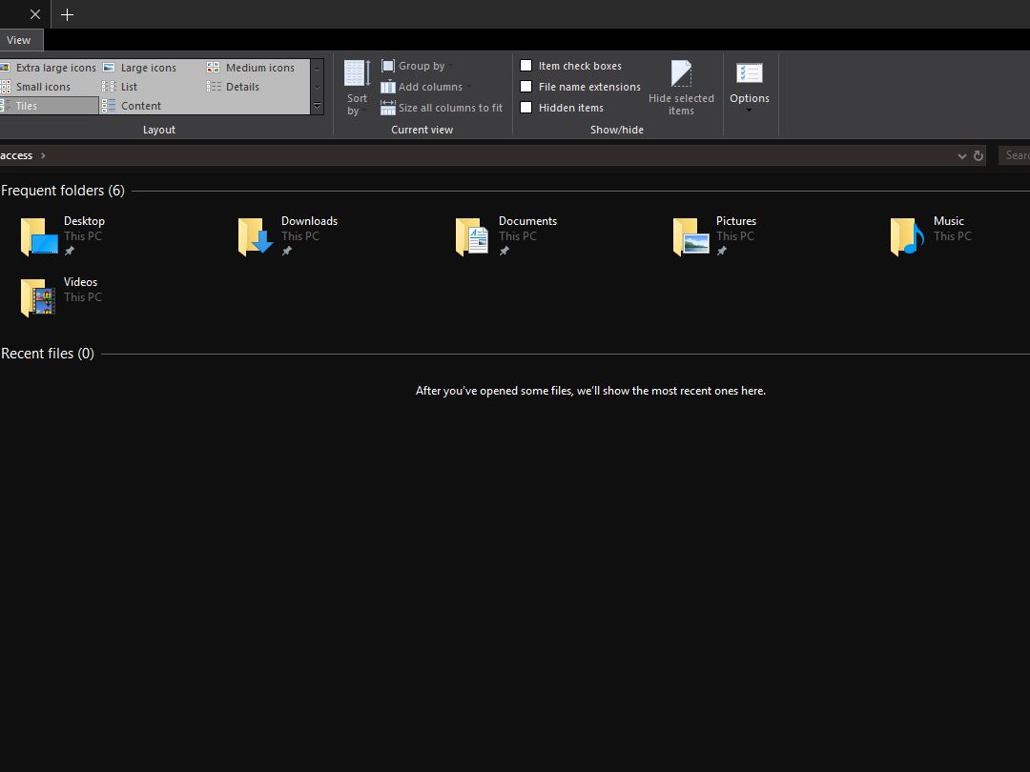
Task: Open the Videos folder icon
Action: (x=38, y=297)
